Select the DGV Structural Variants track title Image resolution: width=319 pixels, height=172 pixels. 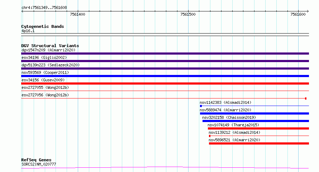(50, 46)
